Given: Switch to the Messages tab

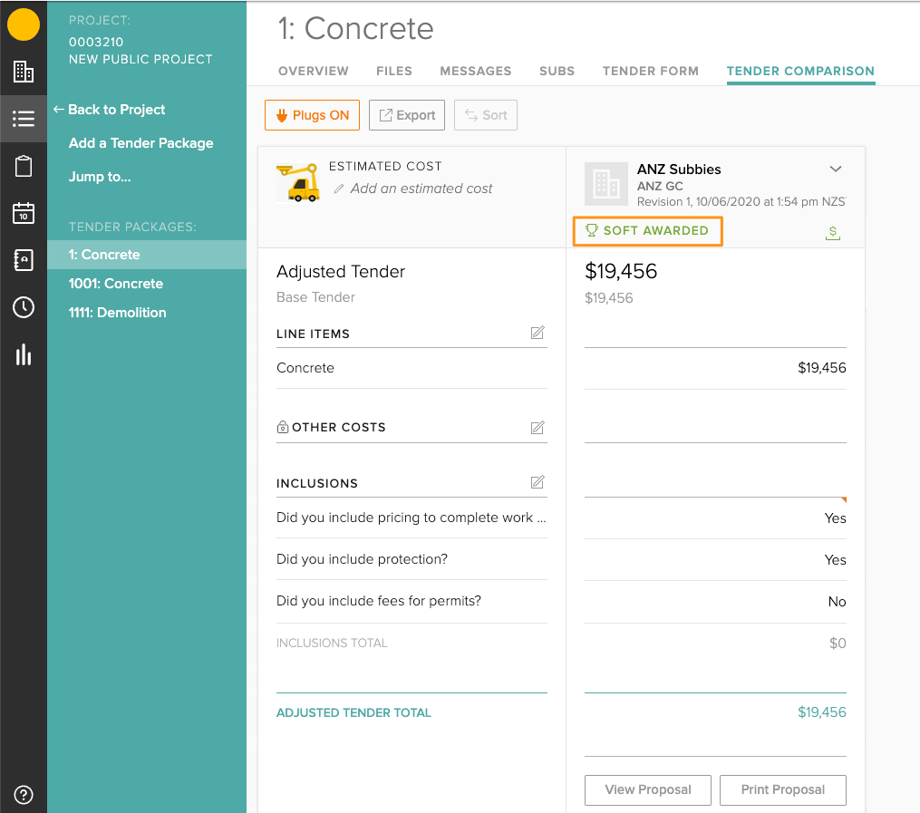Looking at the screenshot, I should pyautogui.click(x=475, y=71).
